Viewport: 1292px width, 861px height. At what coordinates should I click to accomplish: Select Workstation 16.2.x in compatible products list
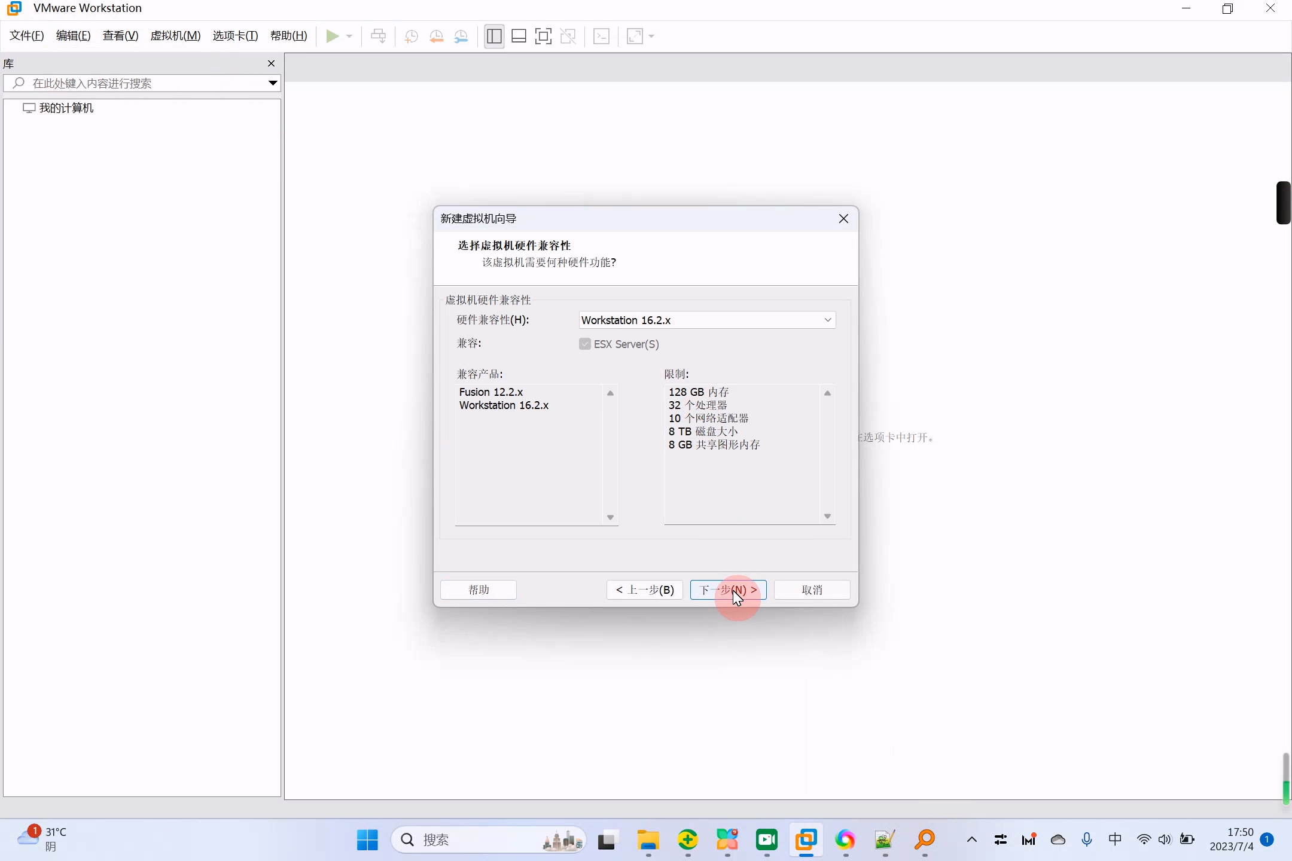[504, 405]
